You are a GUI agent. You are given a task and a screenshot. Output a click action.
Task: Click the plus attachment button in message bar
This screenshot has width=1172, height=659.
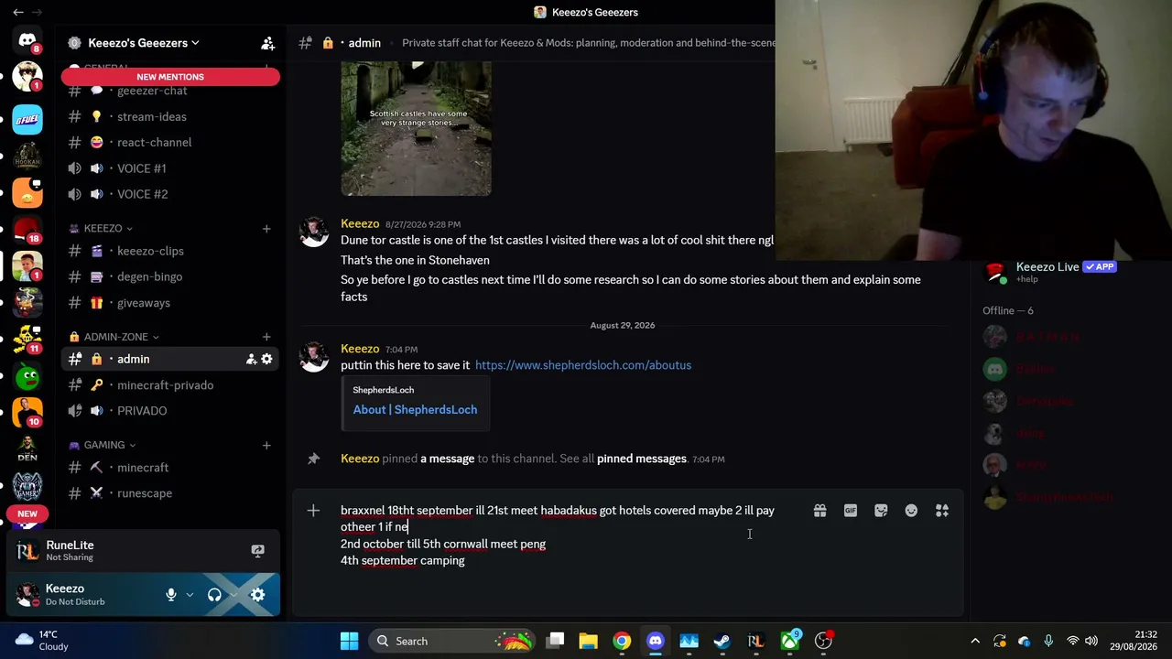point(313,511)
